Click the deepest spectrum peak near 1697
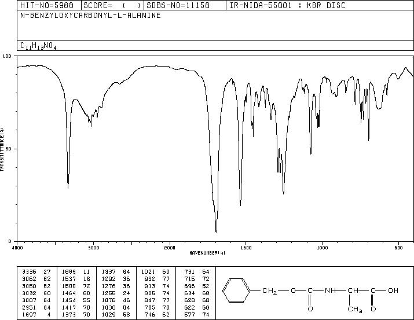This screenshot has width=414, height=320. 216,231
